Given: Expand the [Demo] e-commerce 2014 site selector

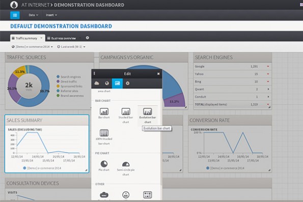Looking at the screenshot, I should [x=32, y=47].
